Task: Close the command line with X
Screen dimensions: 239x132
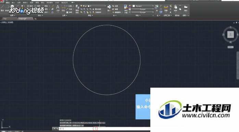Action: [x=54, y=129]
